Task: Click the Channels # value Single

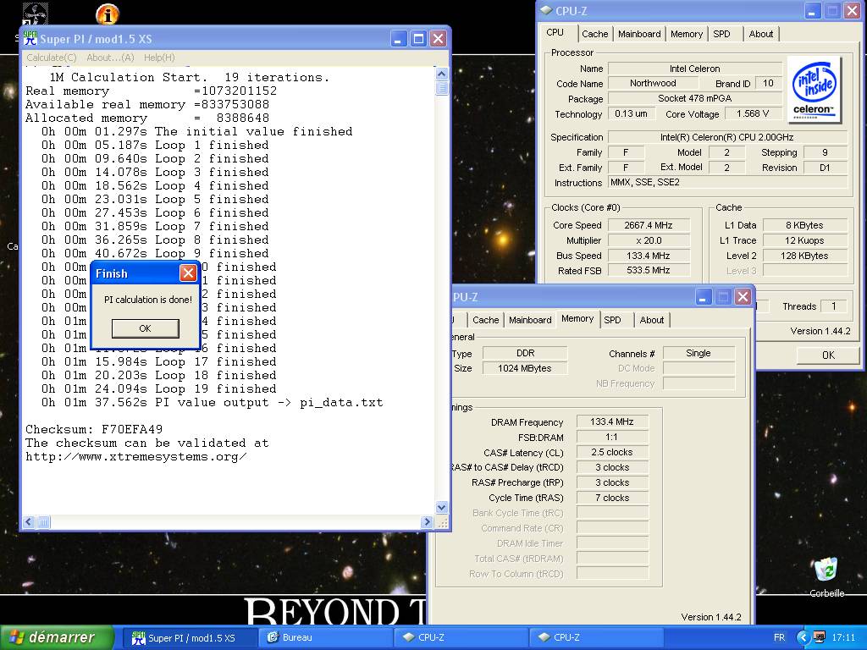Action: coord(699,353)
